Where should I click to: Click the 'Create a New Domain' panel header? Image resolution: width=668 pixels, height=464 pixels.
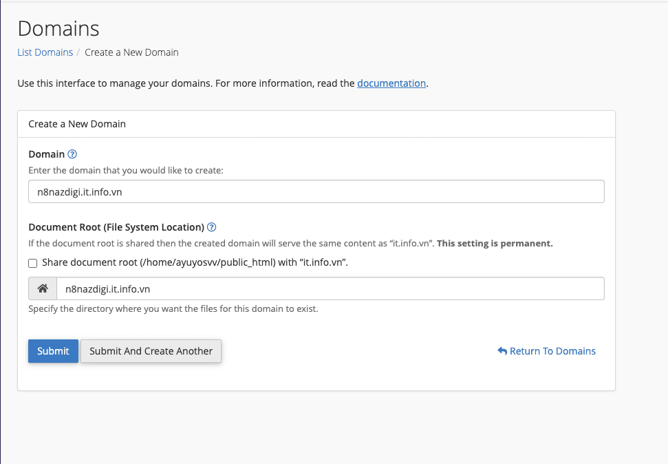[77, 124]
